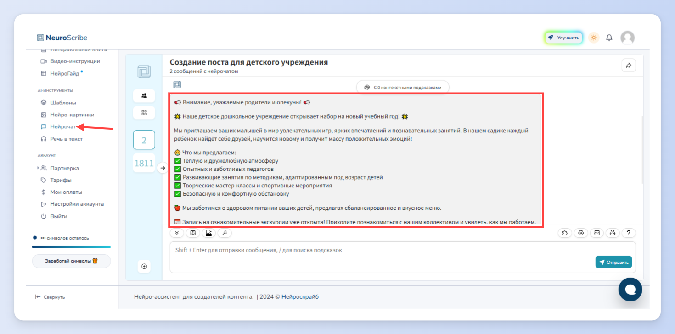Click the image attachment icon
675x334 pixels.
pyautogui.click(x=209, y=233)
